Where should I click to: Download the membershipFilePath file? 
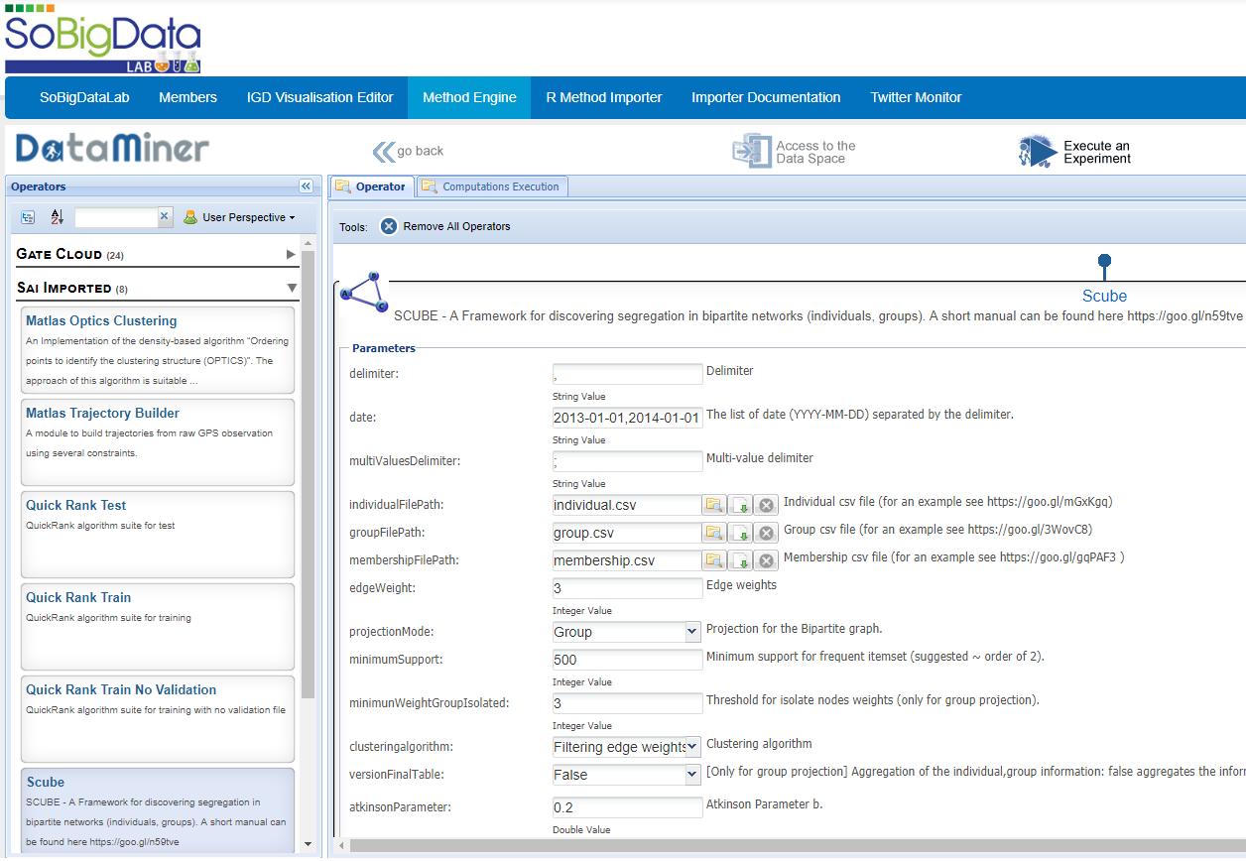(740, 560)
